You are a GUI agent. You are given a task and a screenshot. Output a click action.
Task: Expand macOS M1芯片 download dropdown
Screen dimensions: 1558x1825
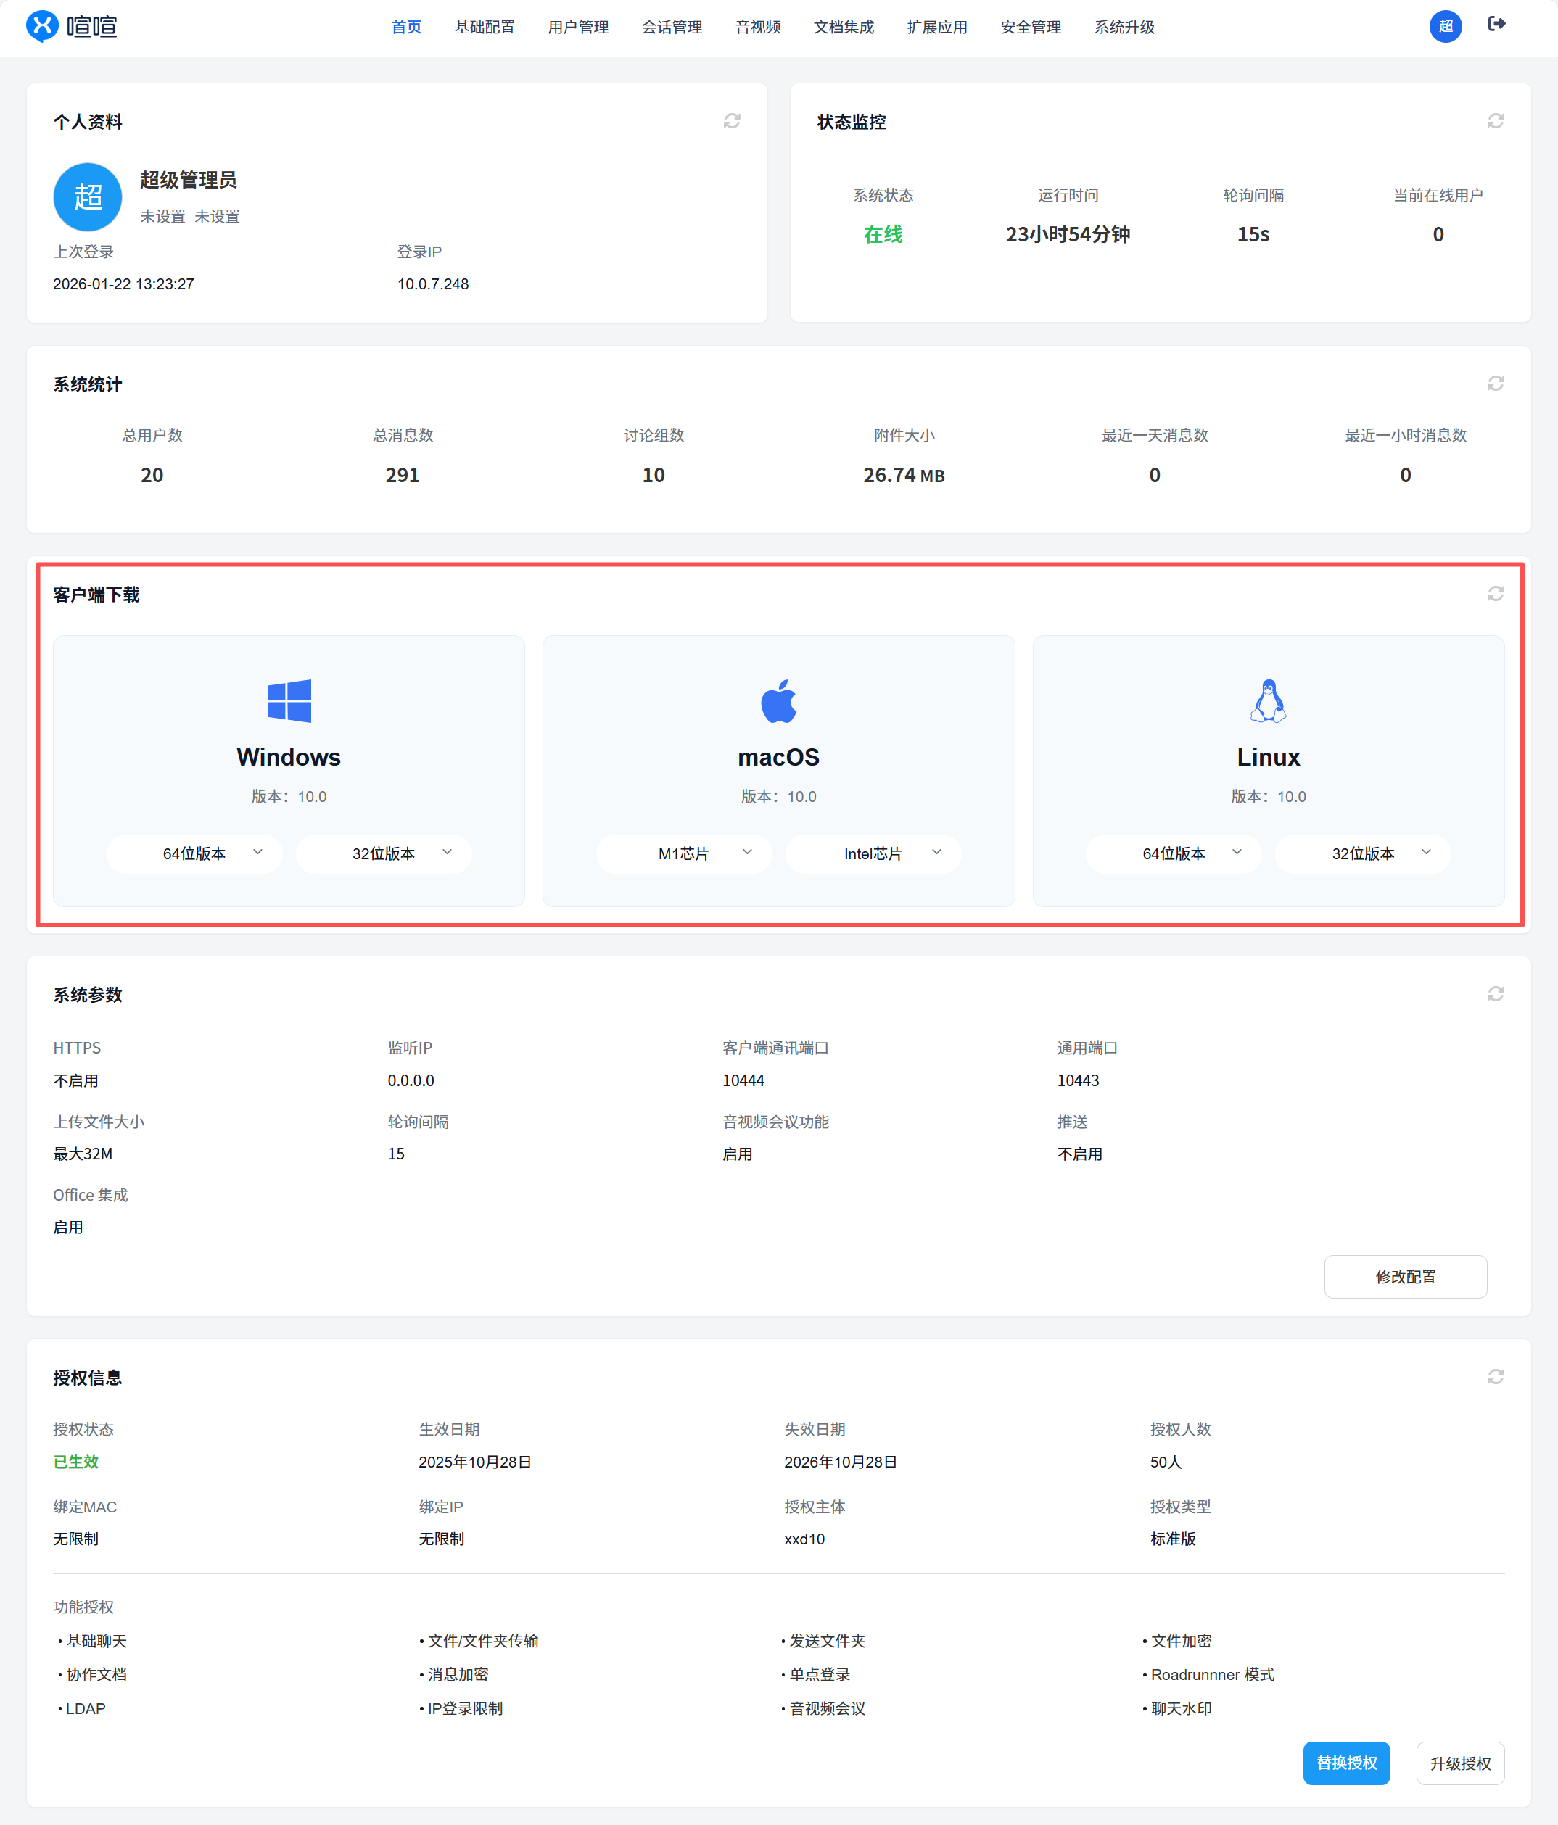[x=684, y=853]
